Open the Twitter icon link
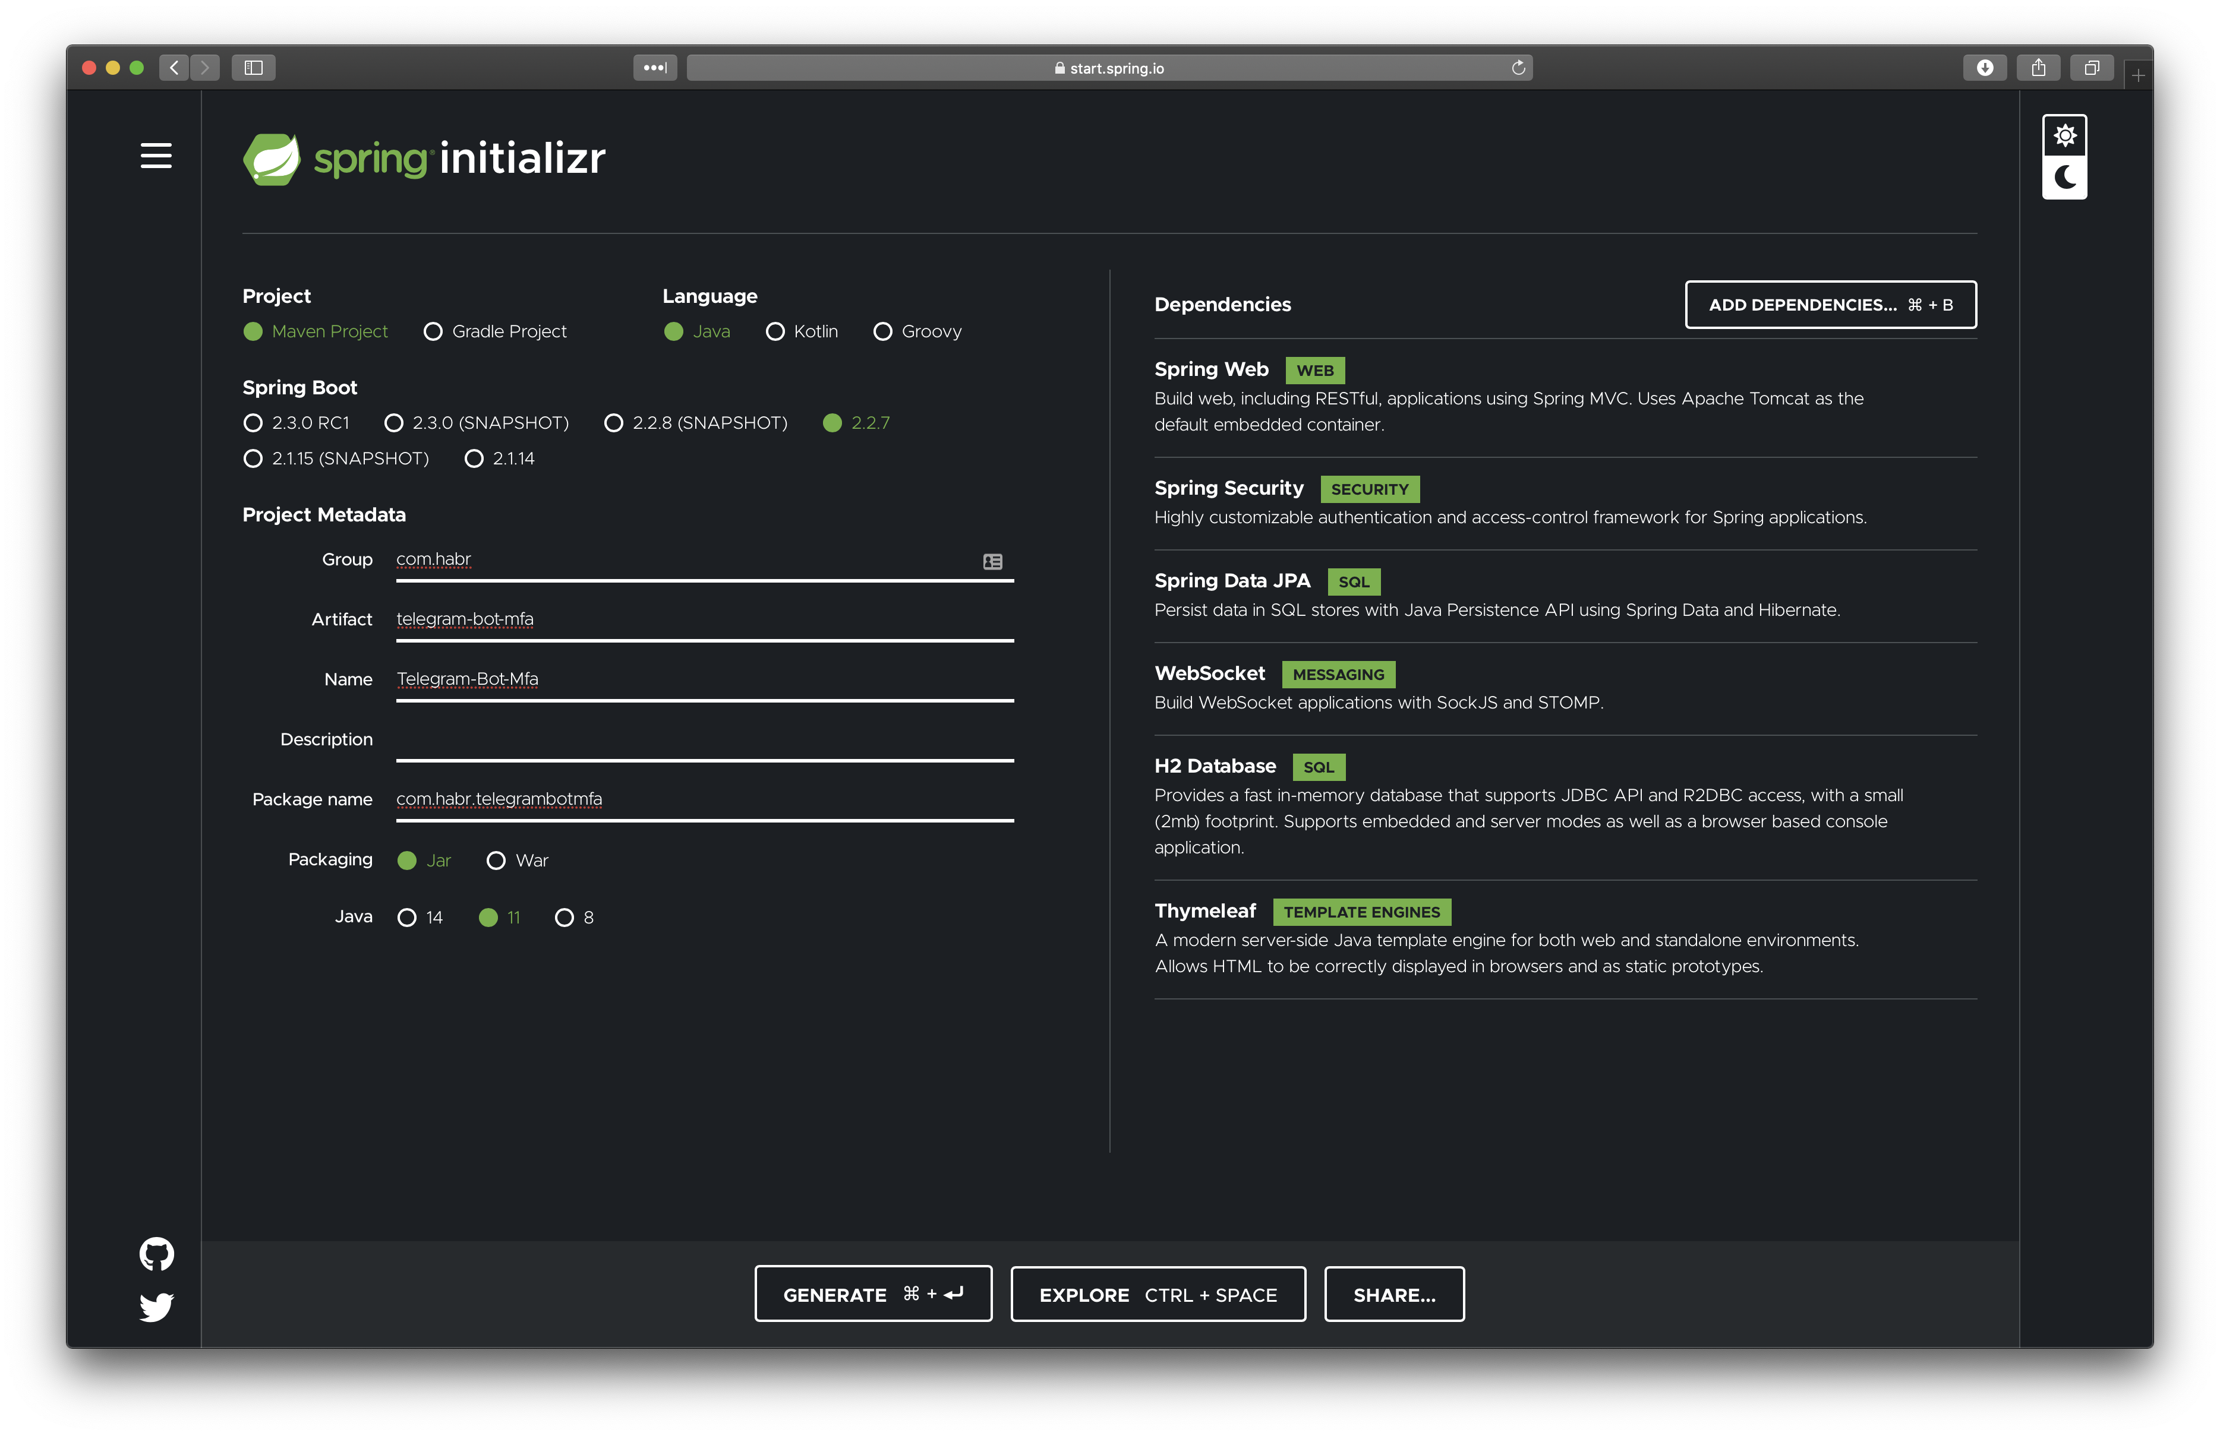The height and width of the screenshot is (1436, 2220). [157, 1307]
